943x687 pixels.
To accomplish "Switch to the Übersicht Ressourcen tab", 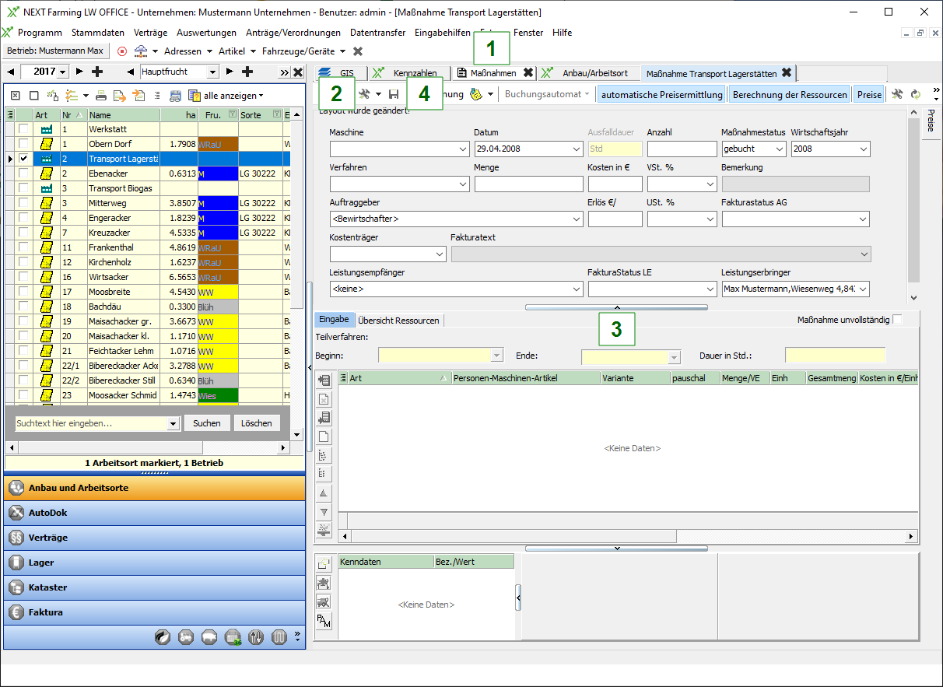I will click(x=398, y=320).
